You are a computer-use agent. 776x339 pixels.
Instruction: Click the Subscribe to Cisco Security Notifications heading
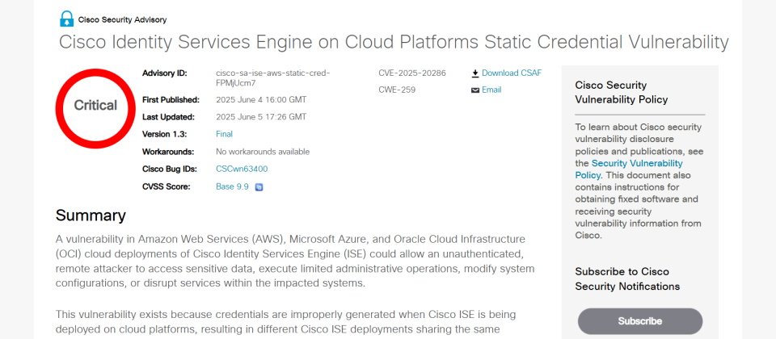(627, 279)
